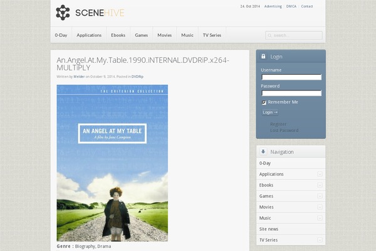This screenshot has width=376, height=251.
Task: Click the SCENEHIVE site title text
Action: (100, 13)
